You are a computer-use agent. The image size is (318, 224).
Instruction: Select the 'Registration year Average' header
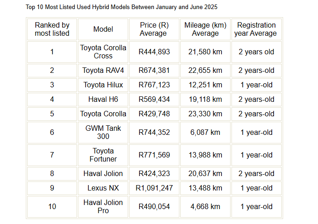[256, 29]
